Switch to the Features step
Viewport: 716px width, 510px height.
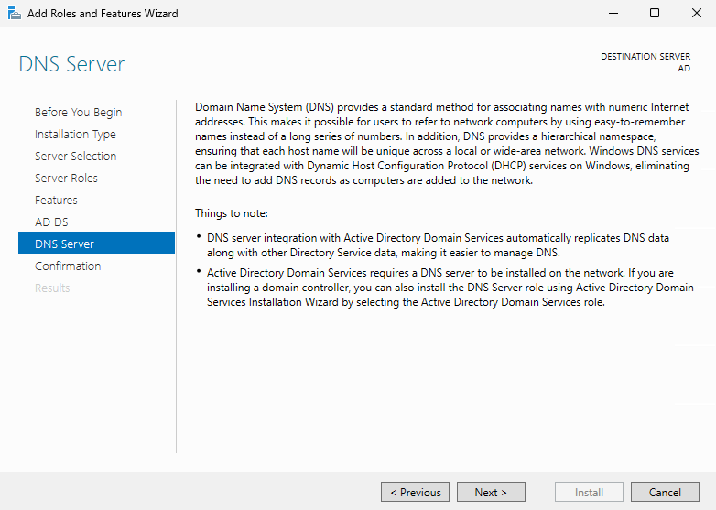(x=56, y=201)
